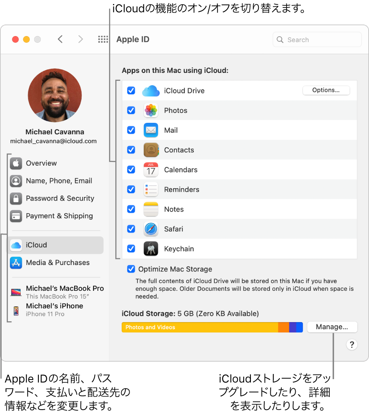Uncheck Optimize Mac Storage
The width and height of the screenshot is (369, 414).
[131, 269]
